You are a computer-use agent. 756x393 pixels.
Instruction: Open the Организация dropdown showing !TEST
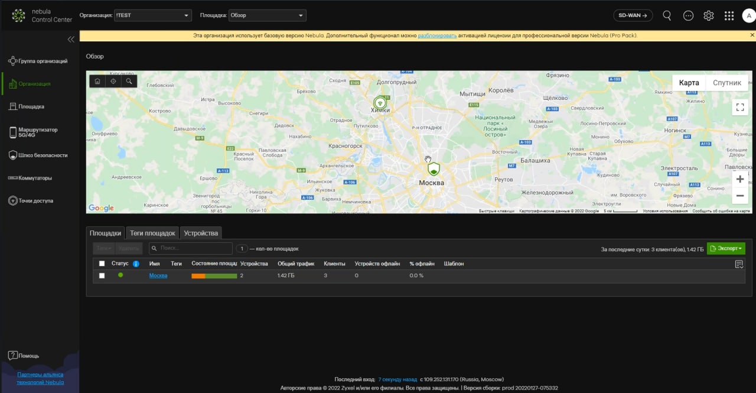click(153, 15)
